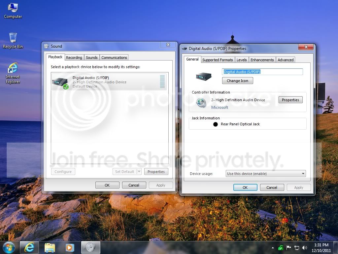
Task: Open the Recycle Bin desktop icon
Action: click(13, 41)
